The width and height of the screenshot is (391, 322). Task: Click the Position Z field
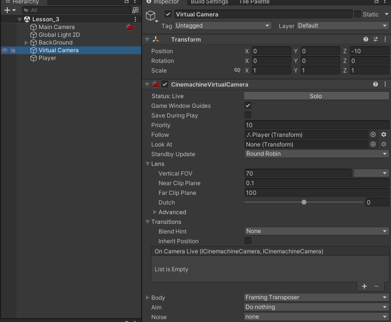[x=369, y=51]
